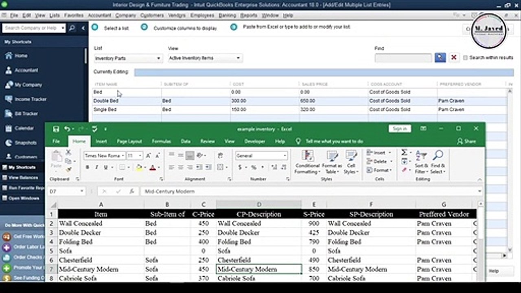
Task: Open Excel number format dropdown General
Action: pos(285,155)
